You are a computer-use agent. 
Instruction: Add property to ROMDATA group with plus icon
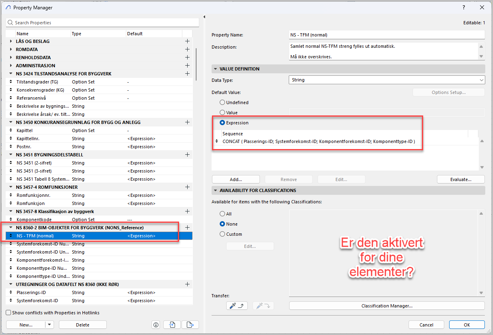[187, 49]
